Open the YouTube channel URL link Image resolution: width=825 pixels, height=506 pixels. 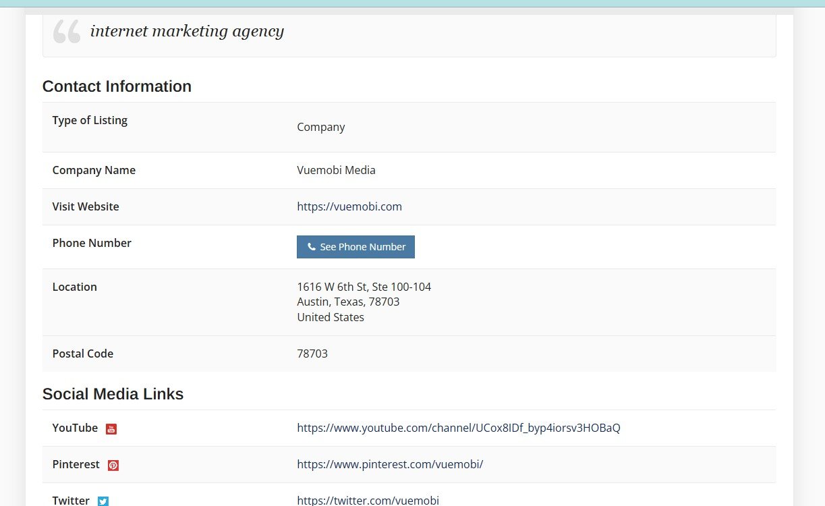[x=458, y=428]
